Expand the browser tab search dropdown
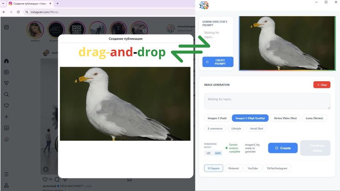 click(x=3, y=3)
